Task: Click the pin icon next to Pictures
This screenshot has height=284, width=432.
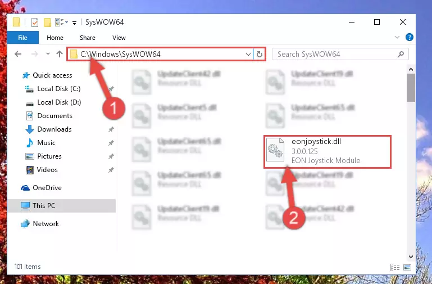Action: pyautogui.click(x=111, y=156)
